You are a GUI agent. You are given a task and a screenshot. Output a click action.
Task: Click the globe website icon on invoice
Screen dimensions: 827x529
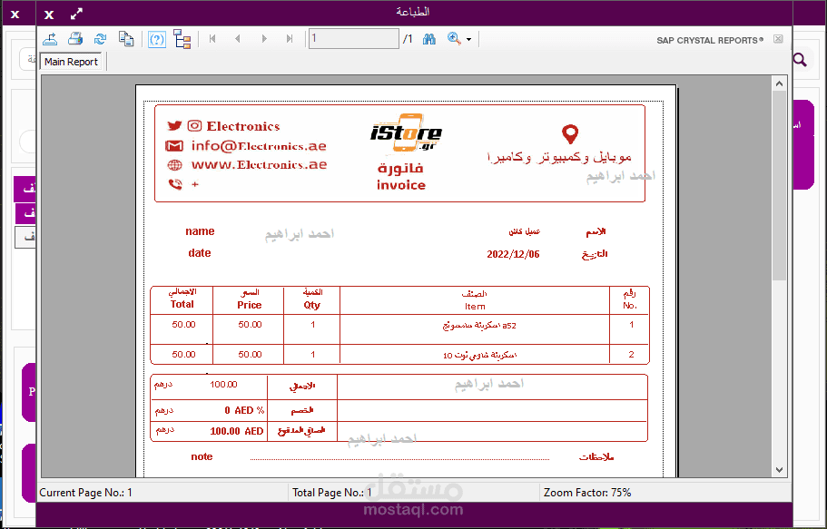coord(174,165)
